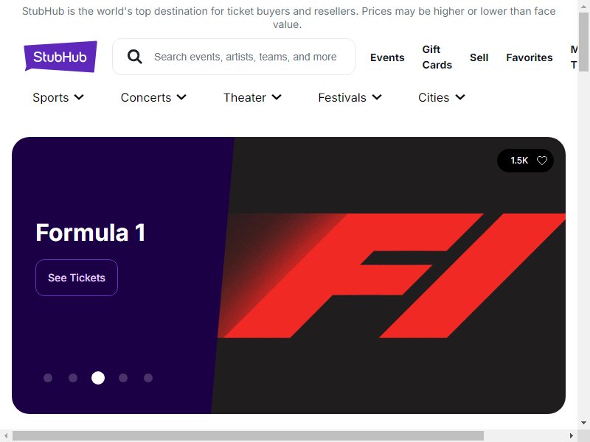The height and width of the screenshot is (442, 590).
Task: Open the Festivals dropdown menu
Action: coord(350,97)
